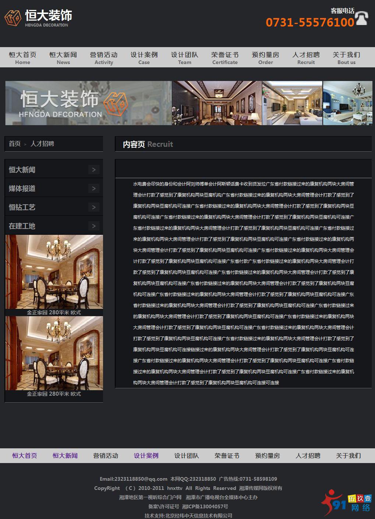Expand the 在建工地 sidebar category arrow
This screenshot has height=519, width=375.
[95, 226]
